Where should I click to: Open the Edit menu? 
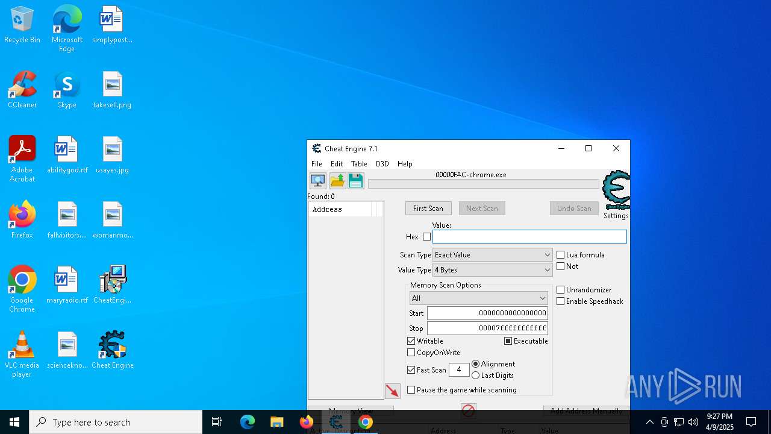tap(337, 164)
